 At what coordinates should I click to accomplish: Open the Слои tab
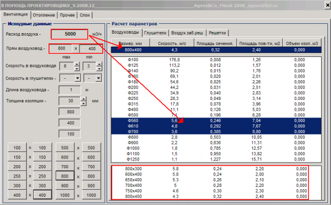coord(85,15)
